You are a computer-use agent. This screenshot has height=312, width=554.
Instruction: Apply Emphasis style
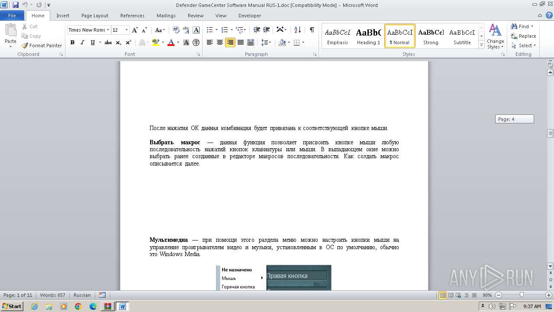point(338,36)
